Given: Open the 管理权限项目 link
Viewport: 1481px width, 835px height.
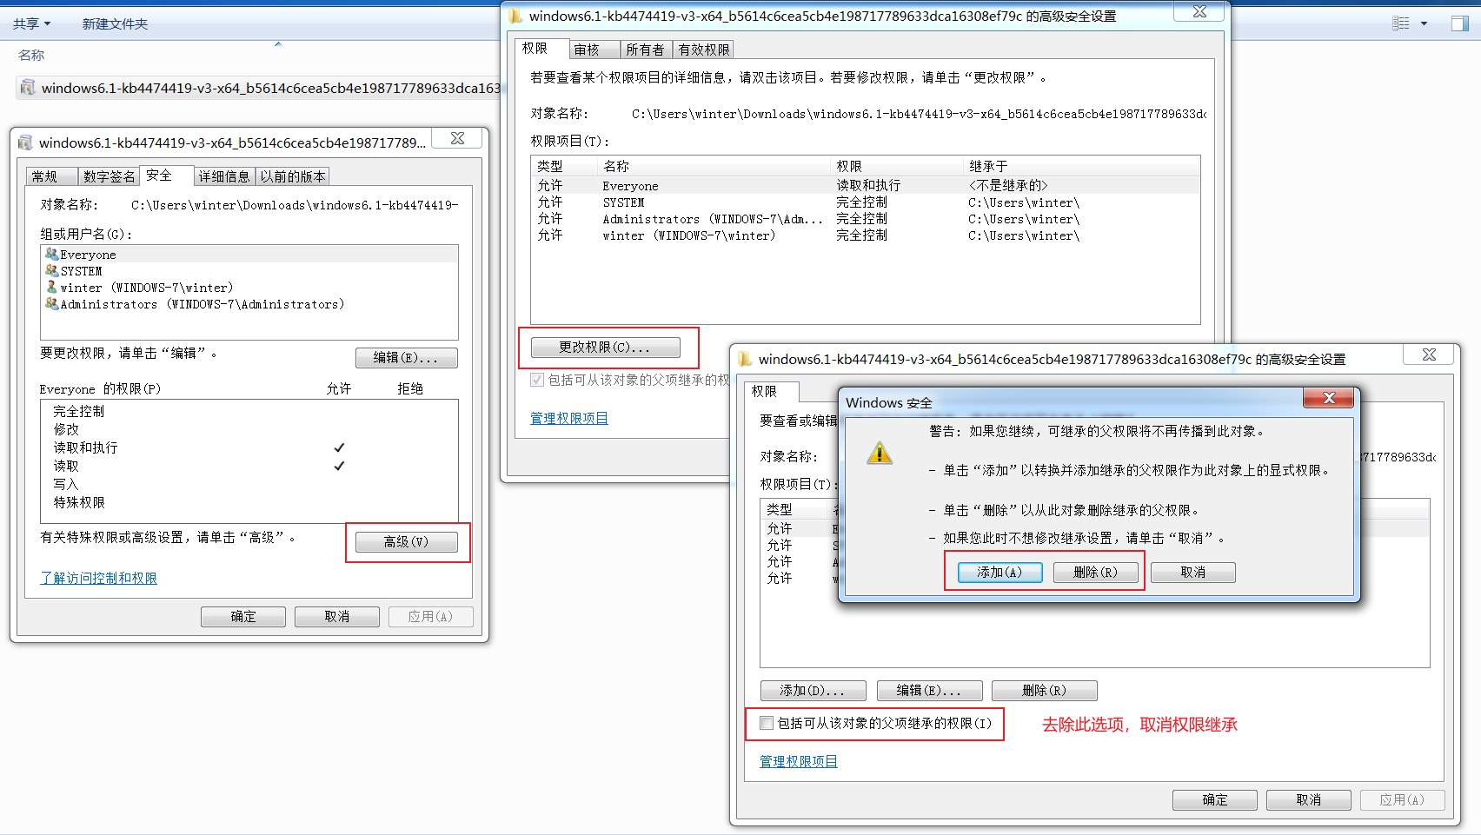Looking at the screenshot, I should click(568, 418).
